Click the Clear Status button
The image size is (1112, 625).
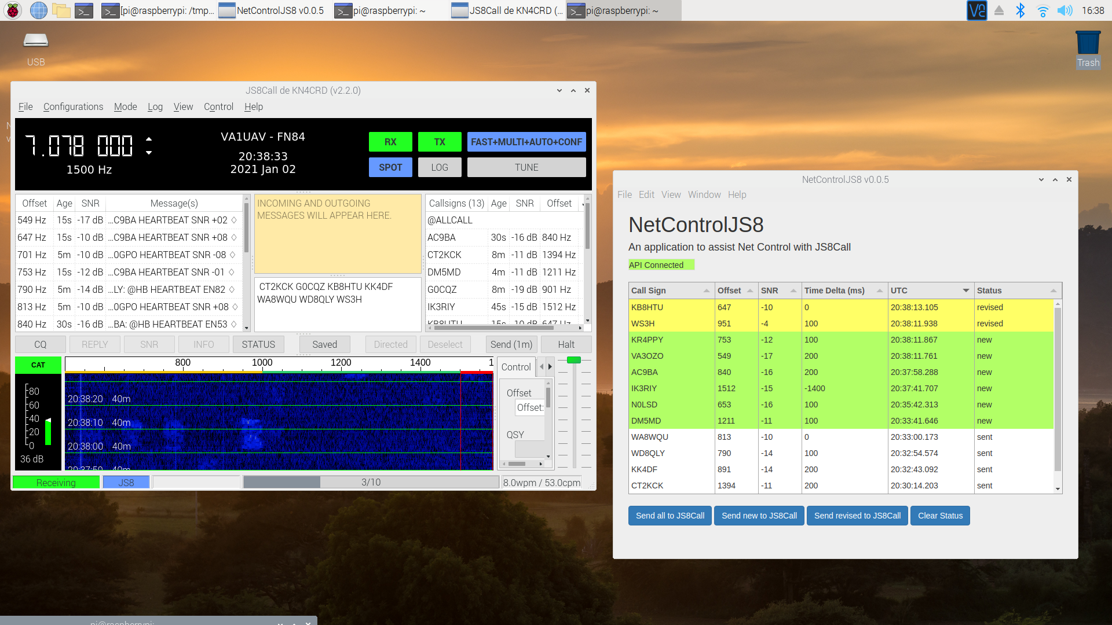940,516
